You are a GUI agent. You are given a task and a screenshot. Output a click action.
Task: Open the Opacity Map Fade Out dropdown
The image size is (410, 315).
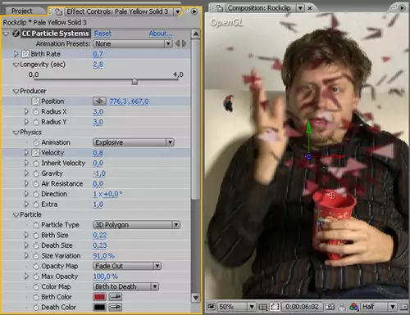coord(127,266)
